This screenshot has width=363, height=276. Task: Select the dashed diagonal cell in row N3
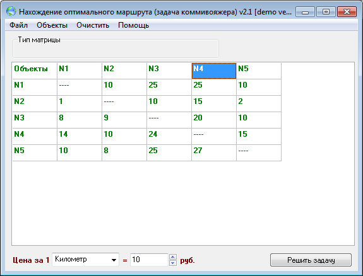tap(169, 120)
